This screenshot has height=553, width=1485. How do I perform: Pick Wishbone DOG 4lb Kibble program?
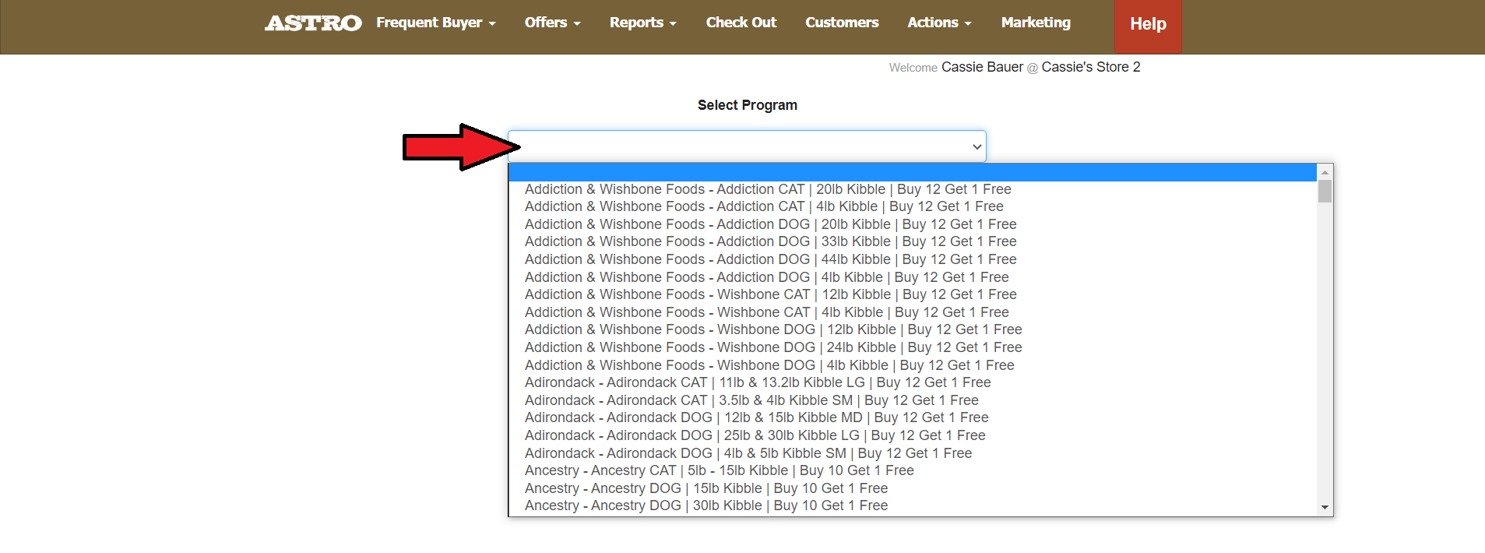click(912, 365)
